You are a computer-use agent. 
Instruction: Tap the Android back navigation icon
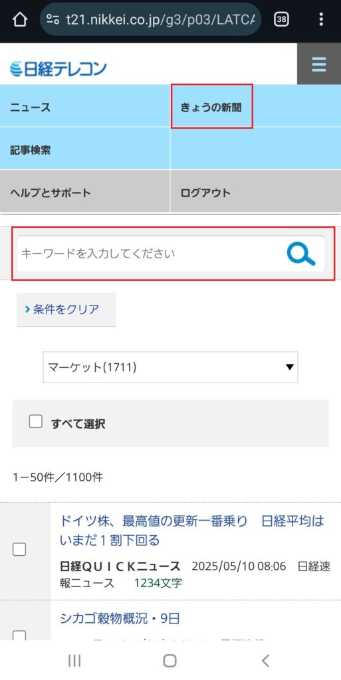click(x=265, y=661)
